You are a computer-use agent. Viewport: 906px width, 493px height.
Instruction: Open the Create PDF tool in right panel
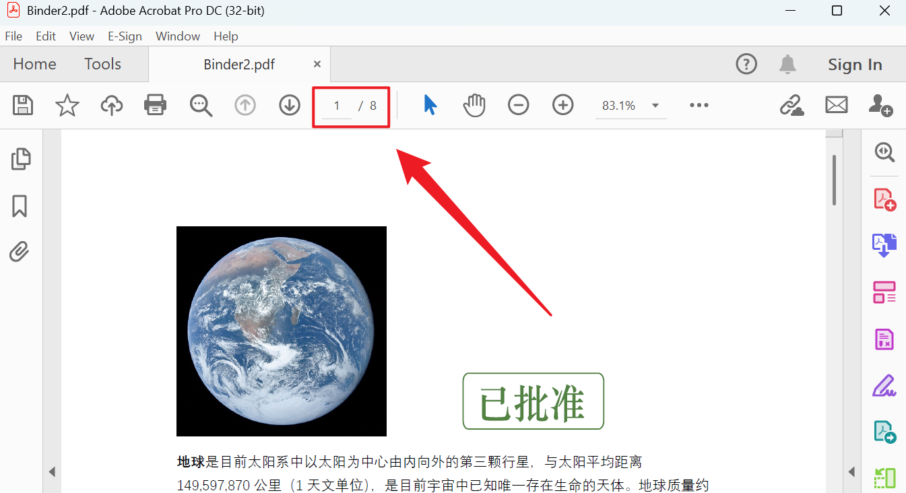point(883,199)
